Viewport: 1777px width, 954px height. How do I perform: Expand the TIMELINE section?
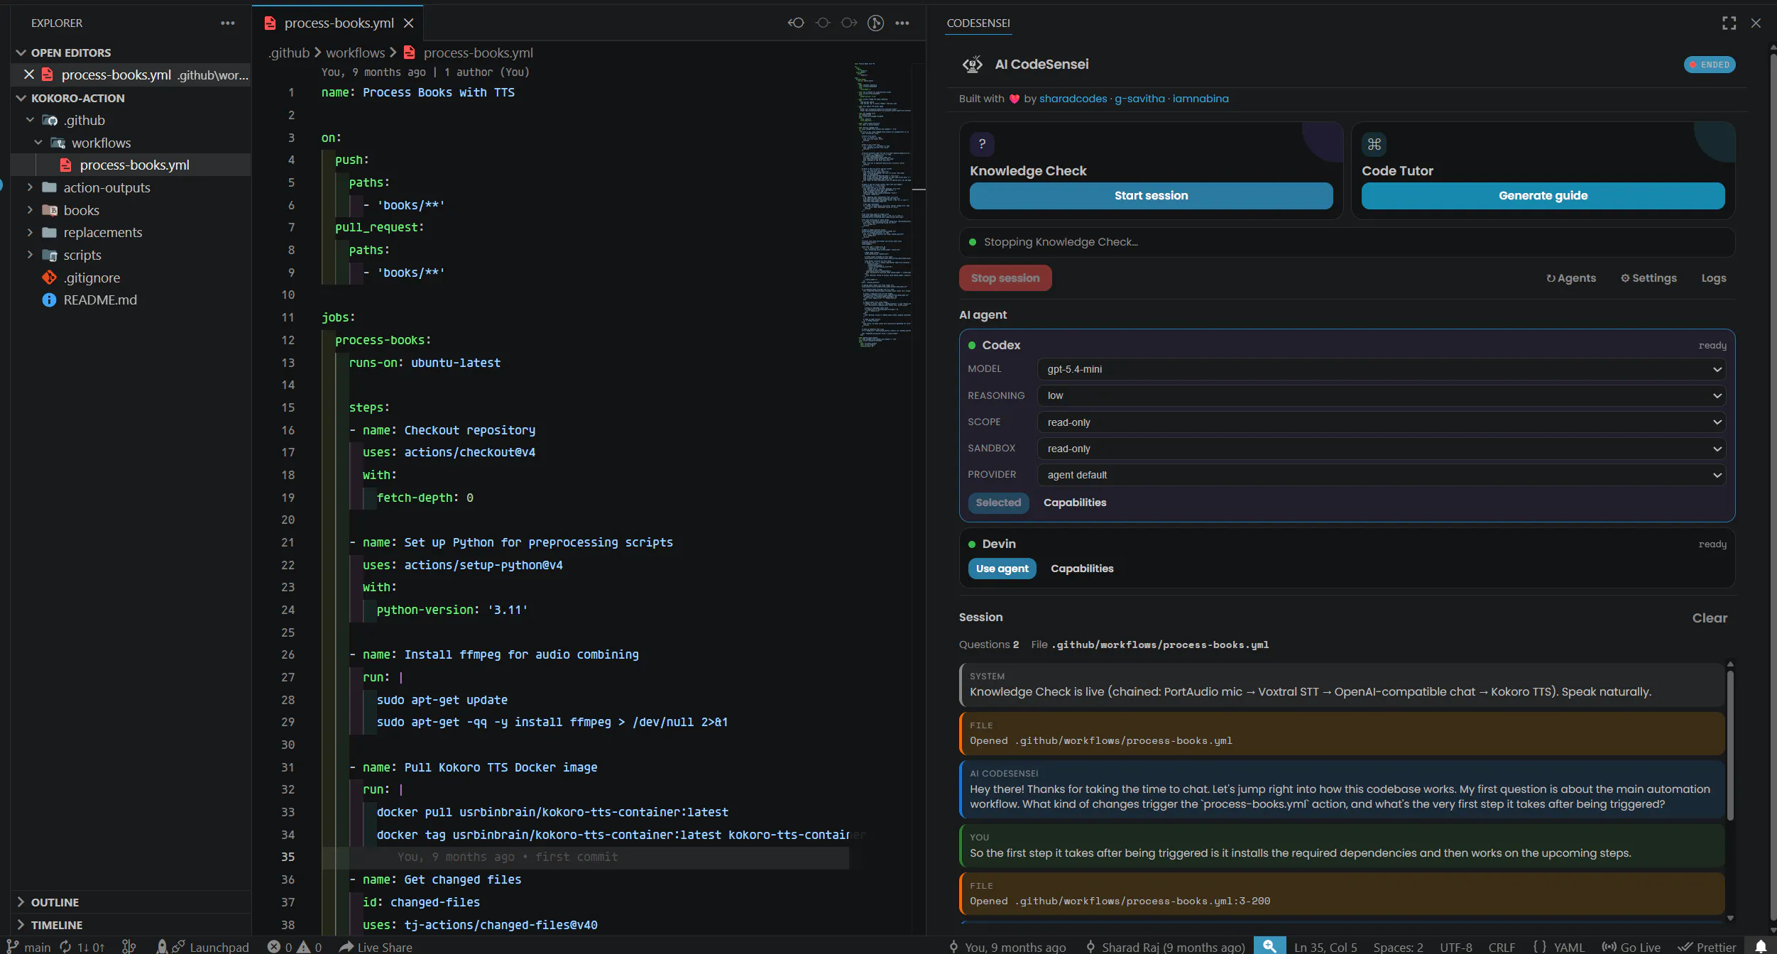(x=131, y=925)
